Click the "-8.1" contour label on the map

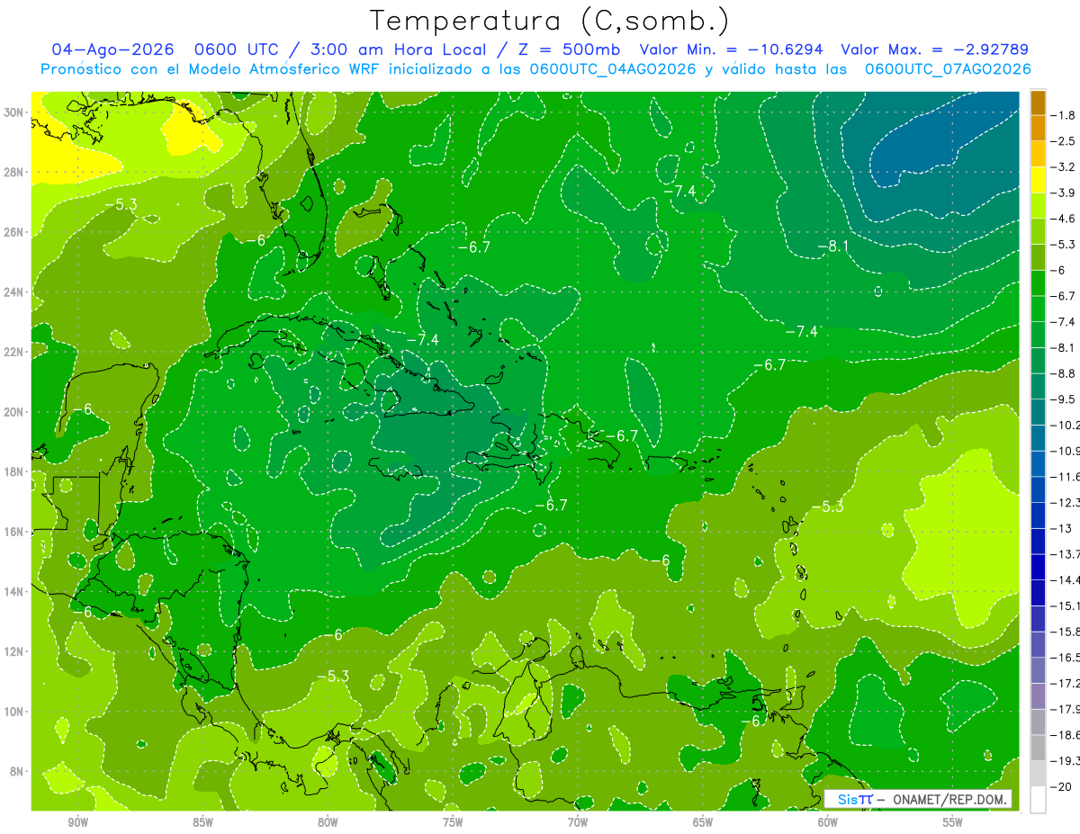tap(832, 246)
